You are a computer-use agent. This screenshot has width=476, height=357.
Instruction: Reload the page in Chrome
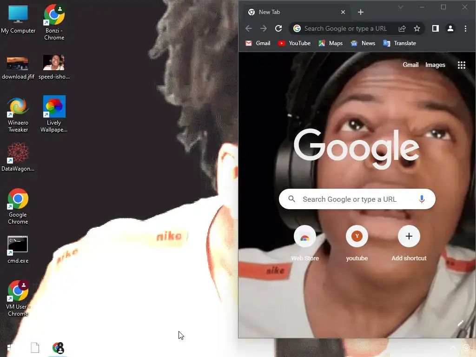point(278,28)
